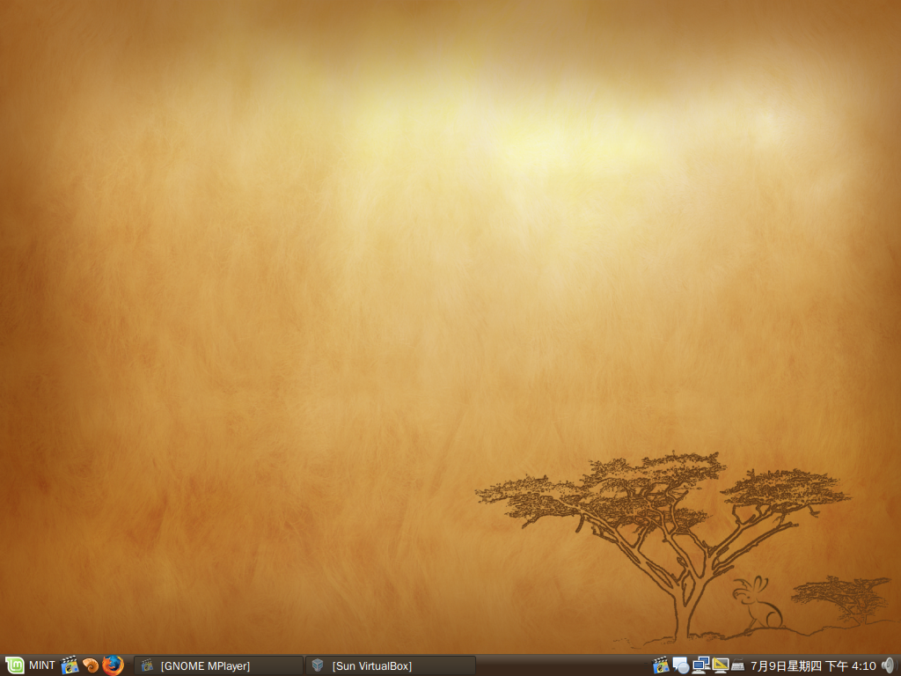Screen dimensions: 901x676
Task: Launch GNOME MPlayer from the panel launcher
Action: point(70,665)
